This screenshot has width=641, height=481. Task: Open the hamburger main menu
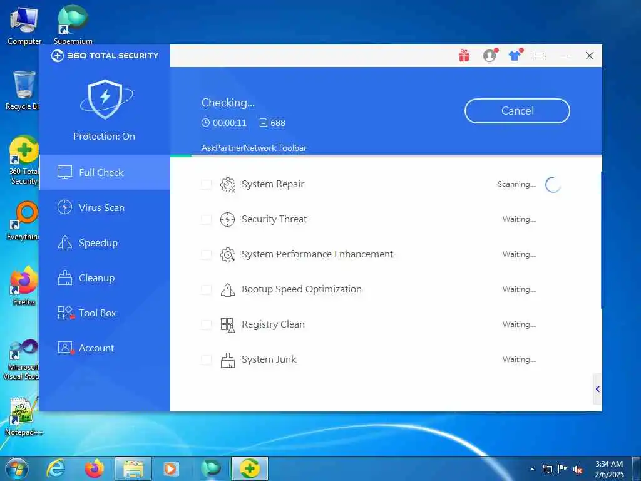[540, 56]
